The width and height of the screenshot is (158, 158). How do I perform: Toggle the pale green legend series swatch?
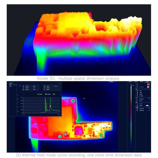pyautogui.click(x=54, y=94)
